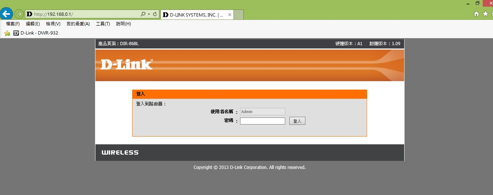This screenshot has height=195, width=493.
Task: Click the Forward navigation arrow
Action: click(19, 14)
